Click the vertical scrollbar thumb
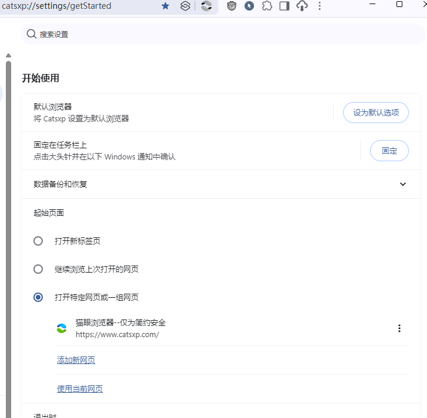427x418 pixels. tap(8, 239)
